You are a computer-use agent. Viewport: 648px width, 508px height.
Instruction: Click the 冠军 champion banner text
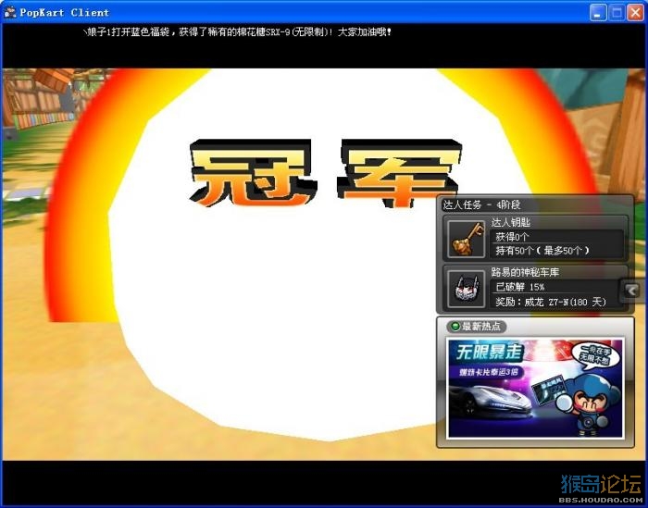click(x=325, y=173)
